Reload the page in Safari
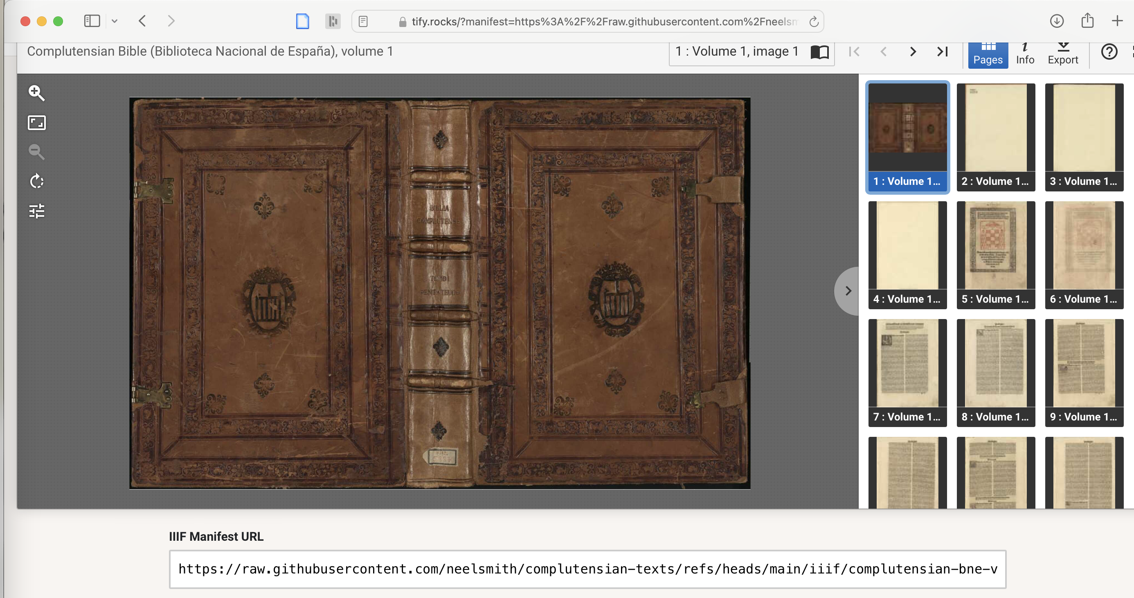This screenshot has width=1134, height=598. click(814, 22)
